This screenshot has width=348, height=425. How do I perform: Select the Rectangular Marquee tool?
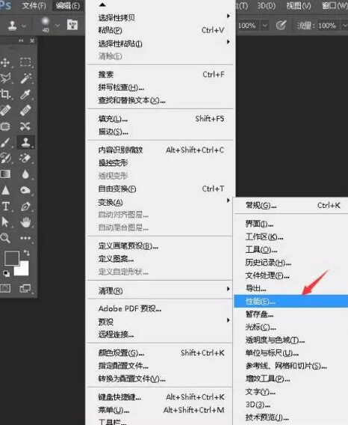[25, 63]
